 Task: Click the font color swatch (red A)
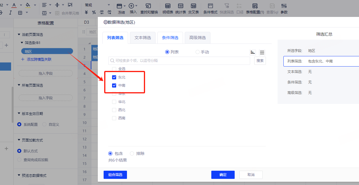point(14,5)
